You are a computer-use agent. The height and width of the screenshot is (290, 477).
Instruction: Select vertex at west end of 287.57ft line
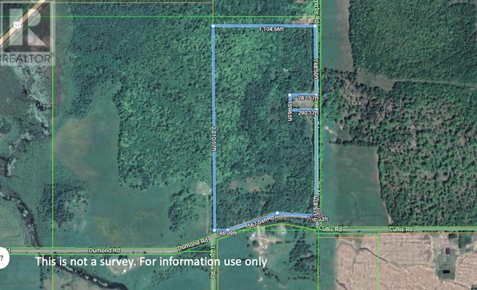click(x=290, y=95)
